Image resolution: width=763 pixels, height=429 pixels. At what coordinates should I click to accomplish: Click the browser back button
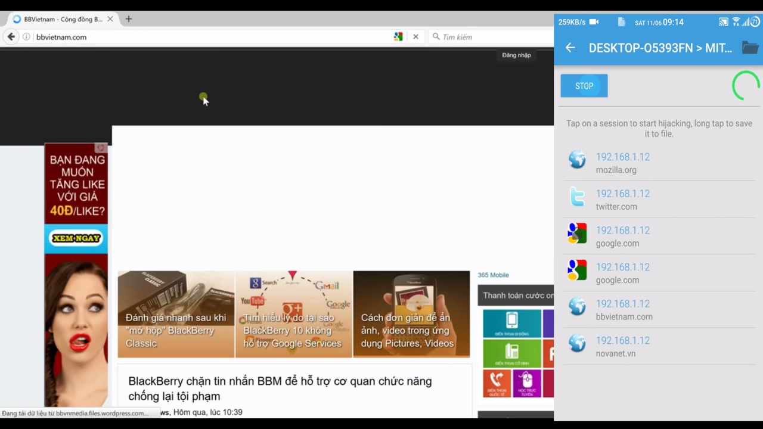pyautogui.click(x=11, y=37)
